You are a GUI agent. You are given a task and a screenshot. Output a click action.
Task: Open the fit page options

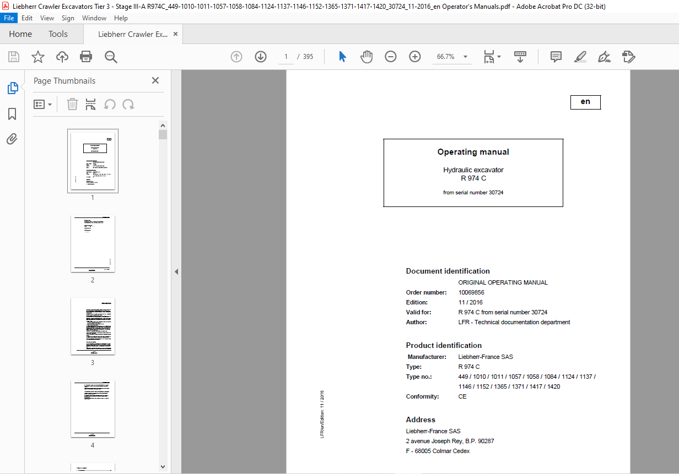pos(492,57)
